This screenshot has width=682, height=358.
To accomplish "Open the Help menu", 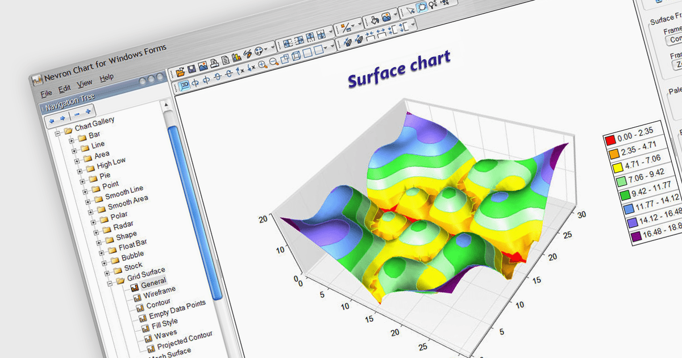I will [x=106, y=78].
